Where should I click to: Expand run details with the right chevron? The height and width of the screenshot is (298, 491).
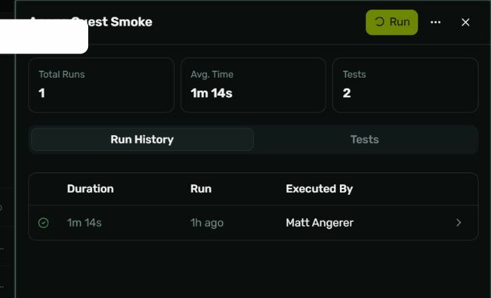coord(458,222)
